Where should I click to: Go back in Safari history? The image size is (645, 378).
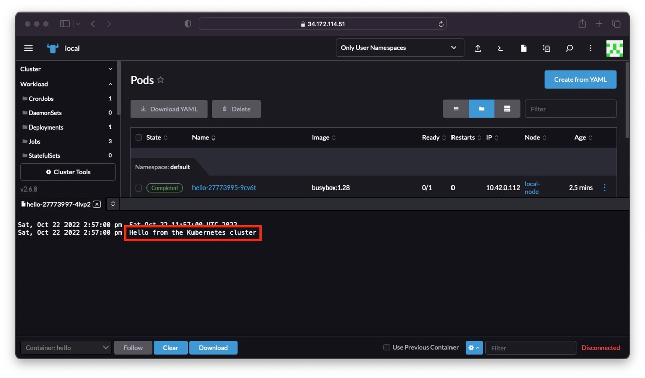[x=93, y=24]
